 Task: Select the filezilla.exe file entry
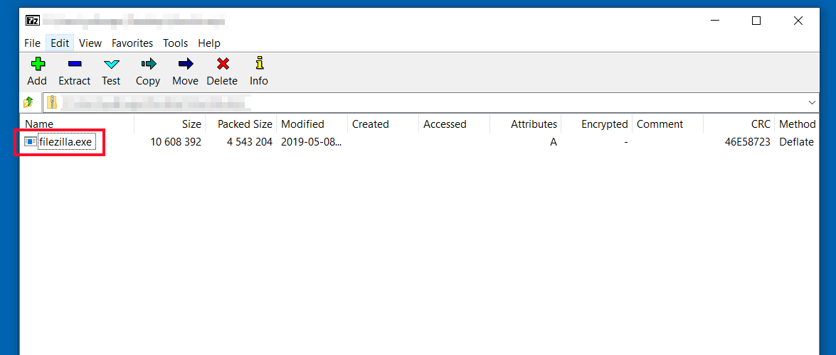[x=65, y=142]
